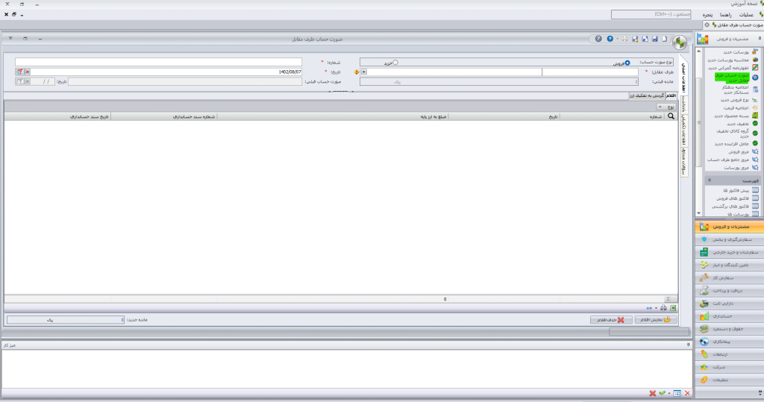Click the تاریخ field showing 1402/08/07
The image size is (764, 402).
166,72
